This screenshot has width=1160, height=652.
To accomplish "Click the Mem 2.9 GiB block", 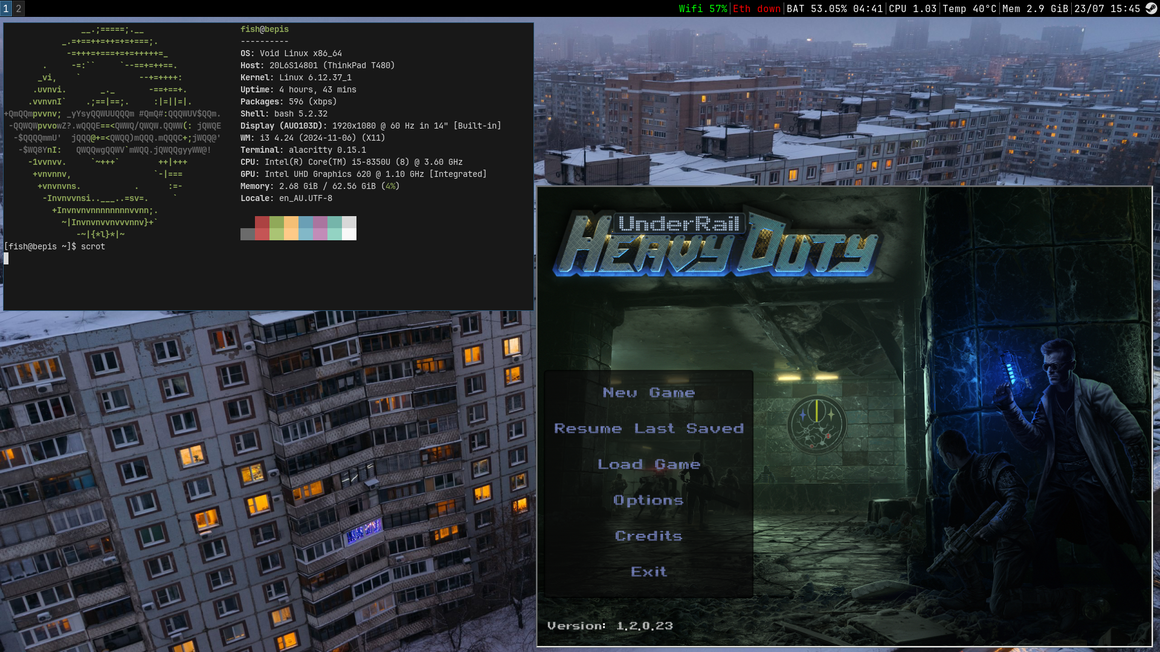I will 1035,8.
